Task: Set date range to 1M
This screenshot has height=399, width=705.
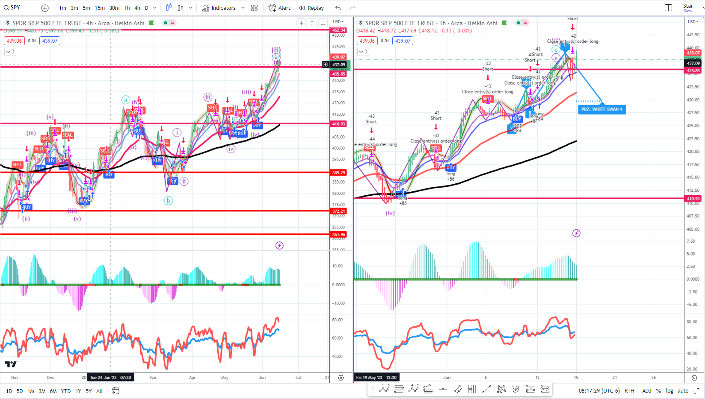Action: pos(31,391)
